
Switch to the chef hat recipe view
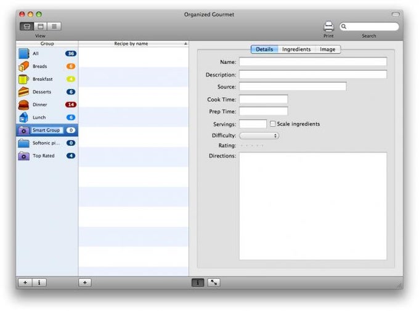26,26
